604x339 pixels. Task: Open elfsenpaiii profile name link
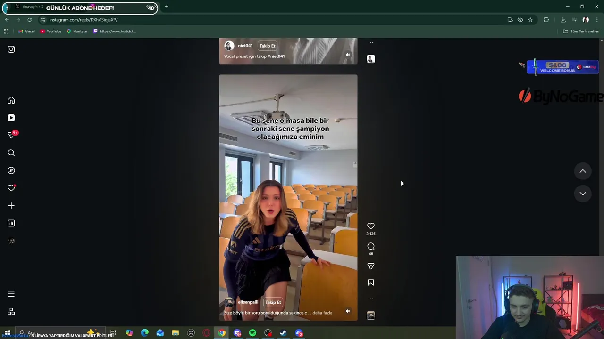tap(248, 302)
